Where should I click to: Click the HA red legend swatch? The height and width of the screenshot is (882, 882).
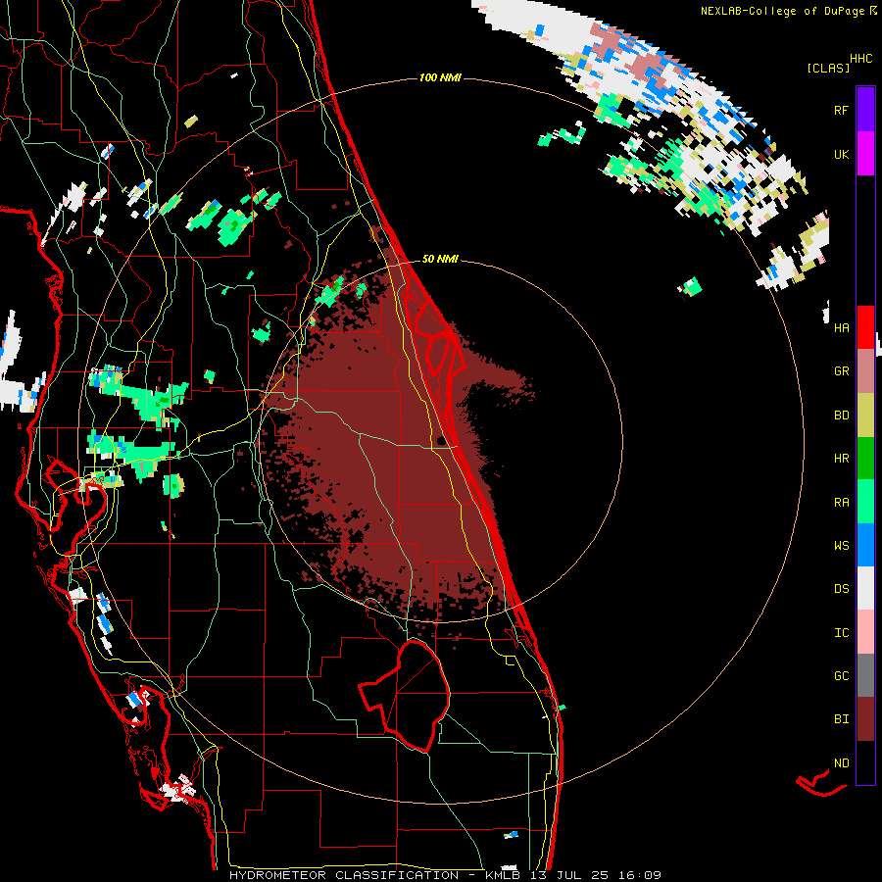coord(865,327)
